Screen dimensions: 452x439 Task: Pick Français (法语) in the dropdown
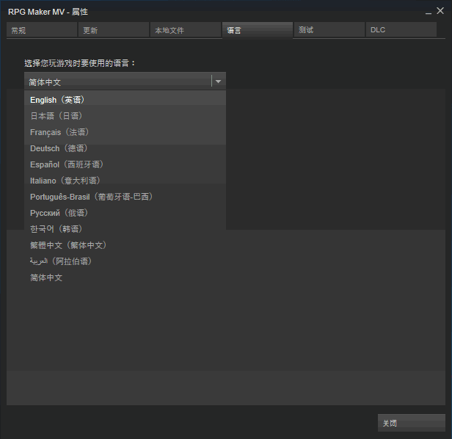pos(125,132)
